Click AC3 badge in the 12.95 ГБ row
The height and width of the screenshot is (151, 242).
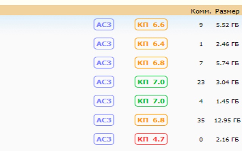[104, 120]
